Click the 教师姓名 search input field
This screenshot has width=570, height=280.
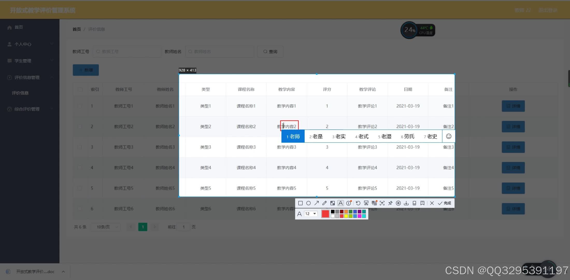[219, 52]
